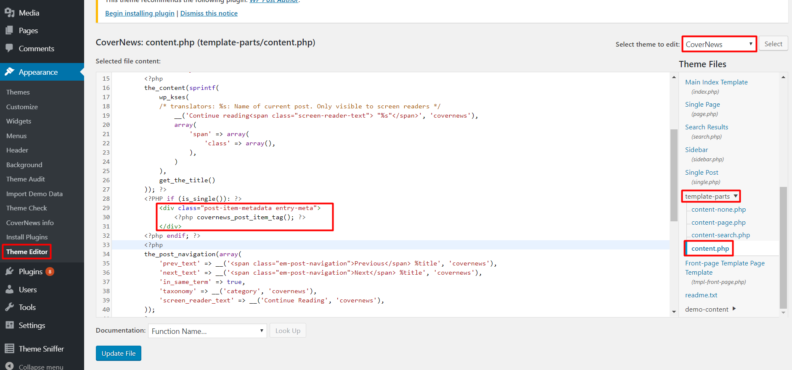Open the CoverNews theme select dropdown

(719, 44)
